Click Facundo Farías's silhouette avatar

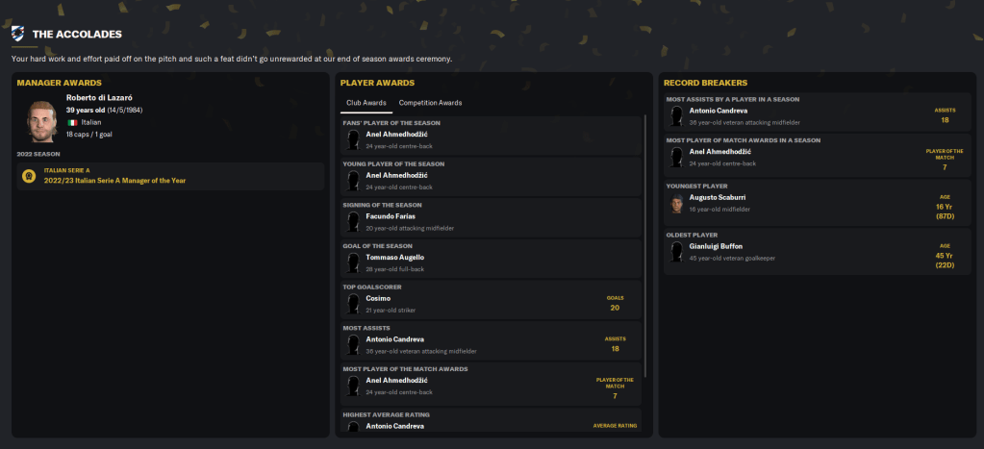[353, 222]
